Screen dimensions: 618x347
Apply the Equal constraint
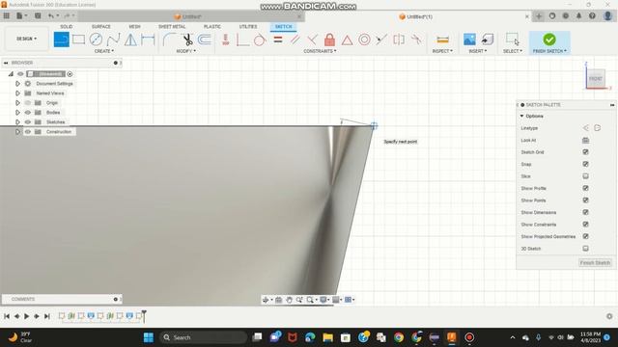(278, 40)
